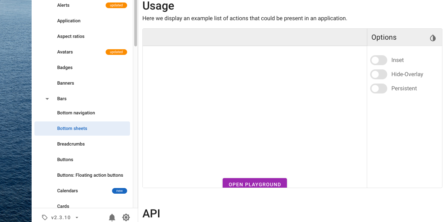Enable the Inset option
The image size is (446, 222).
(x=379, y=60)
